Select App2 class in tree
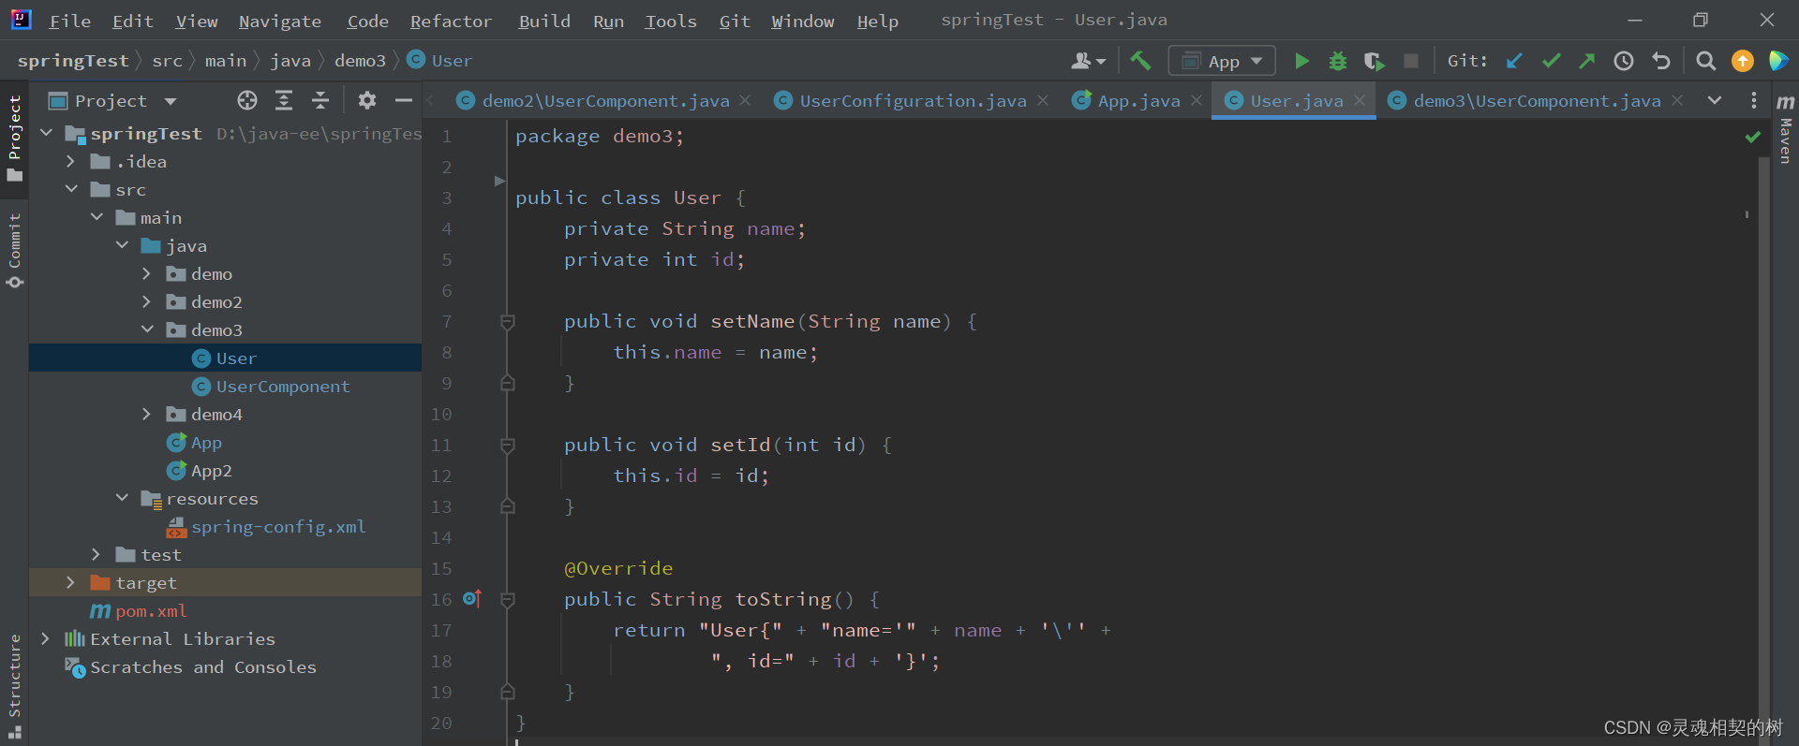This screenshot has width=1799, height=746. pos(211,471)
